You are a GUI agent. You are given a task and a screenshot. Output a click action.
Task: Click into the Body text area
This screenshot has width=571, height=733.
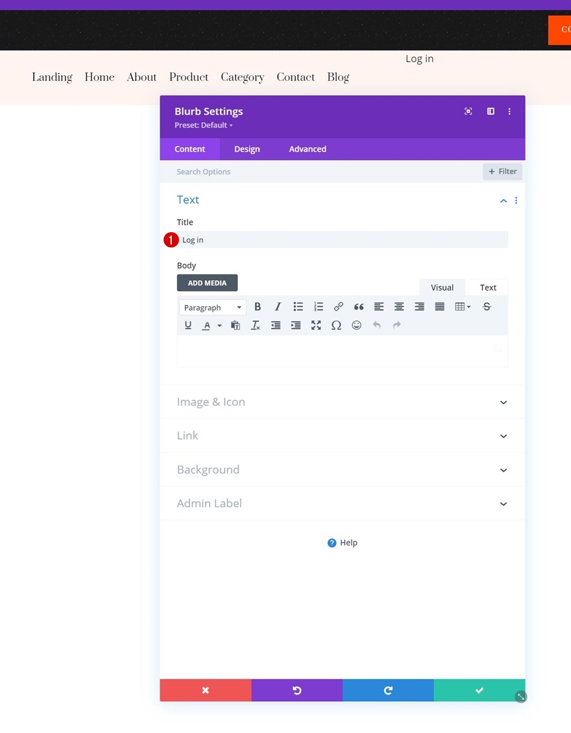[343, 351]
